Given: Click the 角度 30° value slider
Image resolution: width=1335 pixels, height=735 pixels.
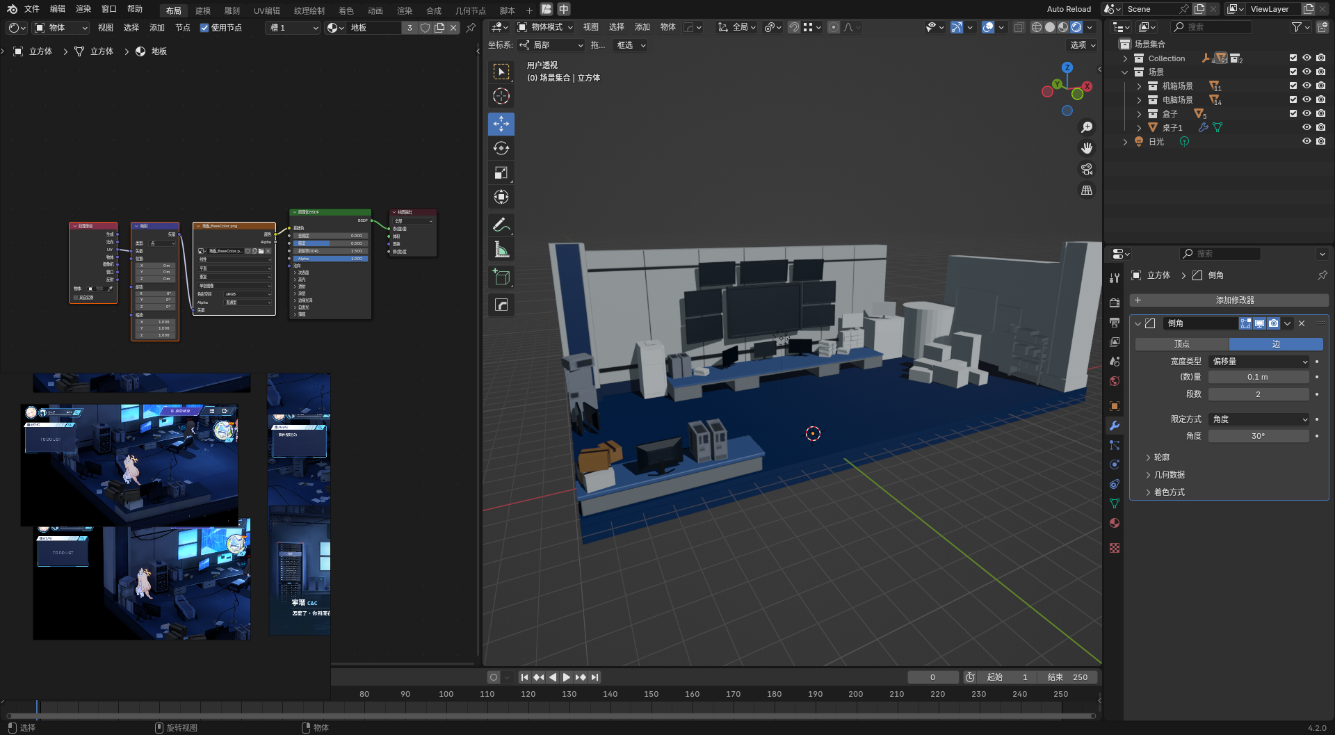Looking at the screenshot, I should (x=1258, y=436).
